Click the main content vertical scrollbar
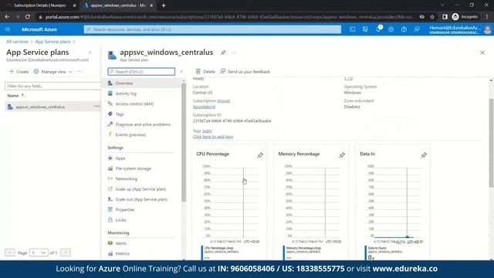The image size is (494, 278). tap(491, 142)
